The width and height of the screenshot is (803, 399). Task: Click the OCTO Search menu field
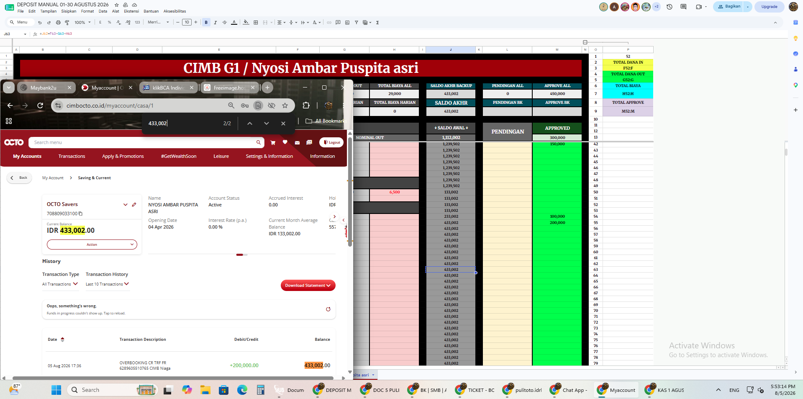tap(146, 143)
